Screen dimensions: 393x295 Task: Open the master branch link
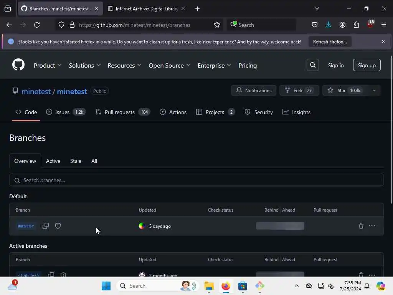[x=26, y=226]
